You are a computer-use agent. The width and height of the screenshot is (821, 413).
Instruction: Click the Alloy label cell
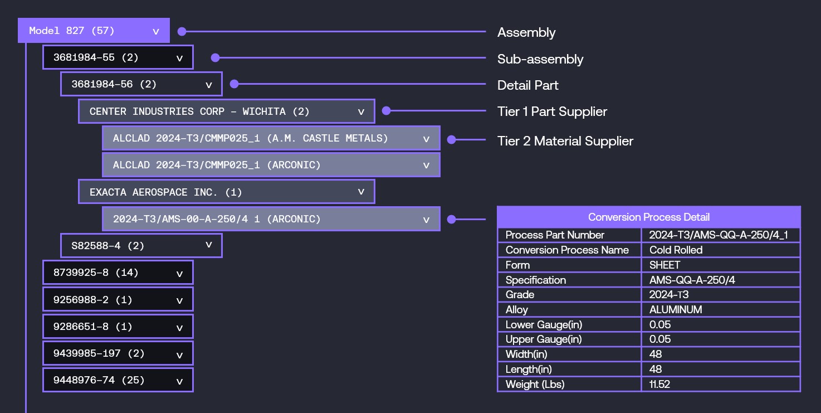tap(569, 310)
